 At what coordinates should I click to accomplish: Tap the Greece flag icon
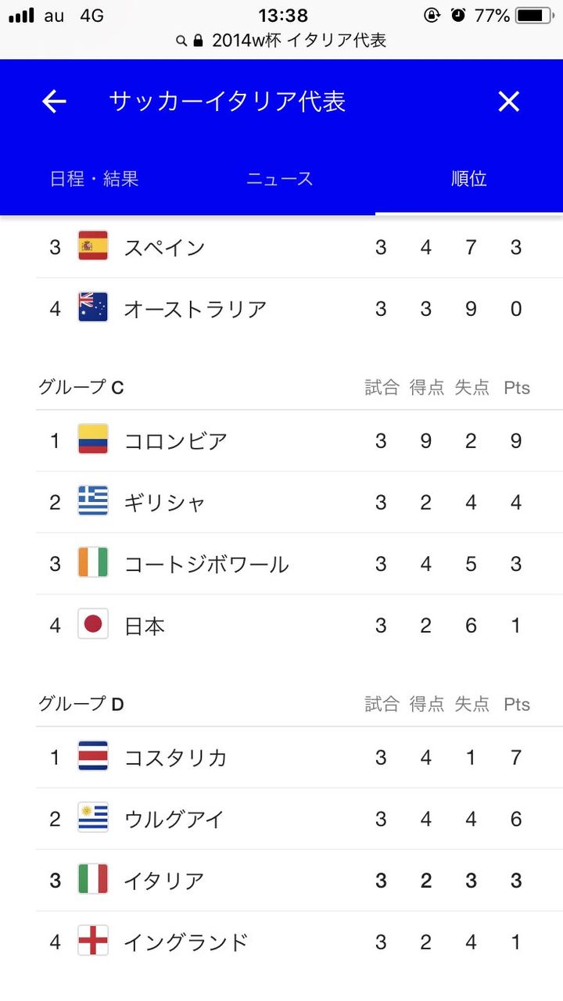pos(93,502)
